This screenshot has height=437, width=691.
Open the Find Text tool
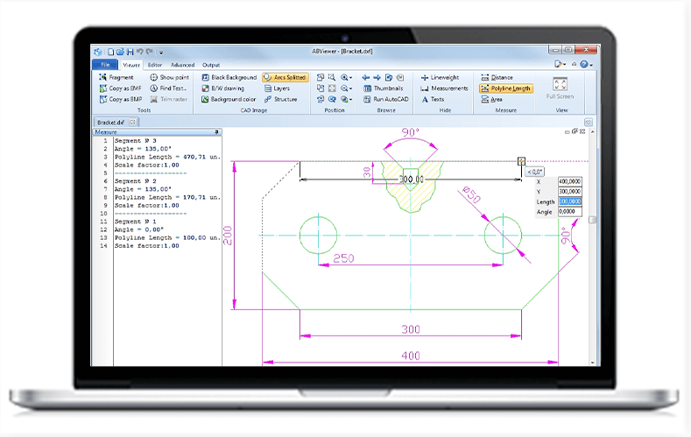pyautogui.click(x=168, y=88)
